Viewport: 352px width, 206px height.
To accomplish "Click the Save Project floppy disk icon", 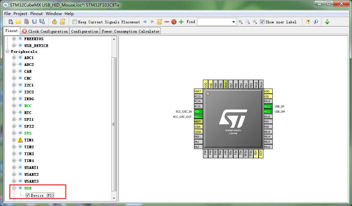I will click(34, 22).
